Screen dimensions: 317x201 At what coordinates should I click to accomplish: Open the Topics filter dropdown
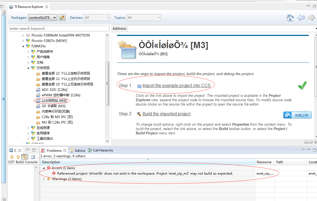point(144,18)
